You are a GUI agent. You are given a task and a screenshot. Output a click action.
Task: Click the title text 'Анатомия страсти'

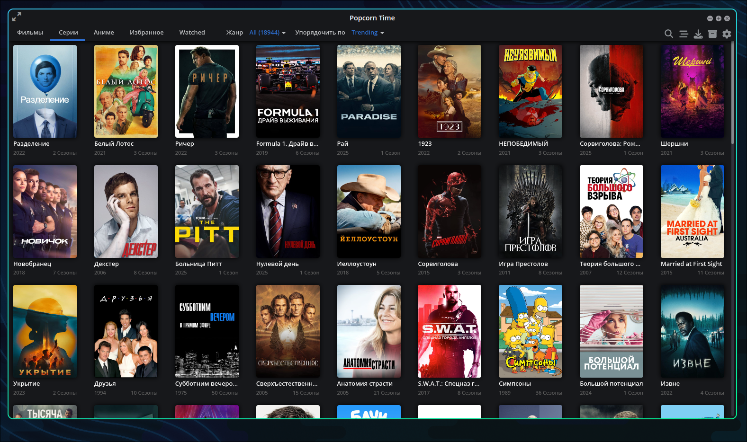pyautogui.click(x=365, y=384)
